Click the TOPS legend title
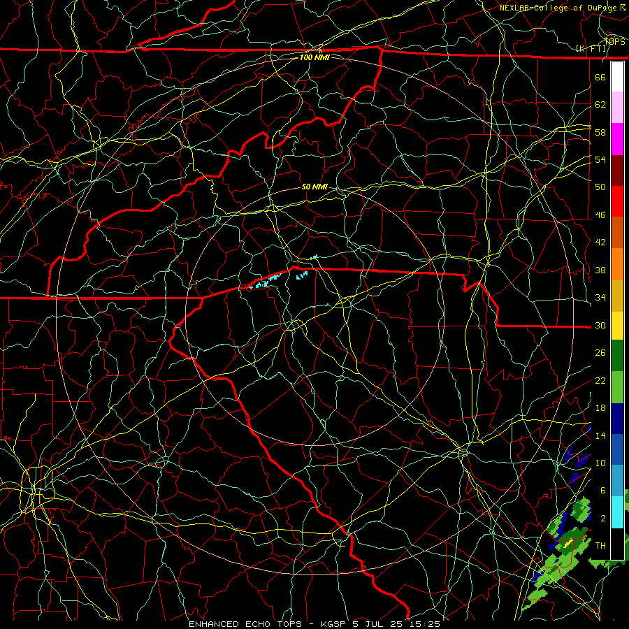 coord(614,42)
